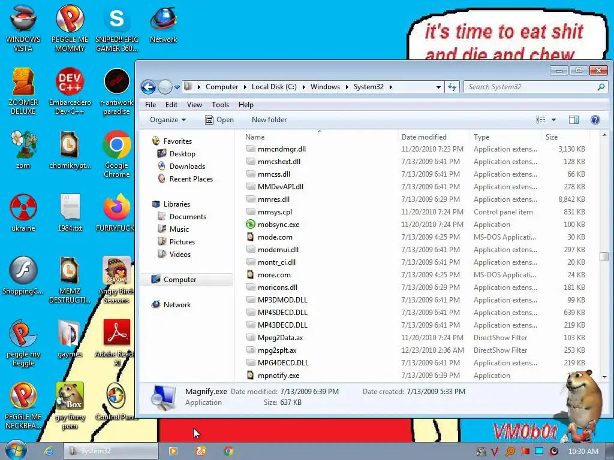Select the Skype SNIPED!! EPIC GAMER icon
The height and width of the screenshot is (460, 614).
(x=117, y=28)
